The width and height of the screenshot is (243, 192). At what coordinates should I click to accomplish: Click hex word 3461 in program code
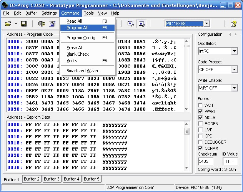[32, 103]
